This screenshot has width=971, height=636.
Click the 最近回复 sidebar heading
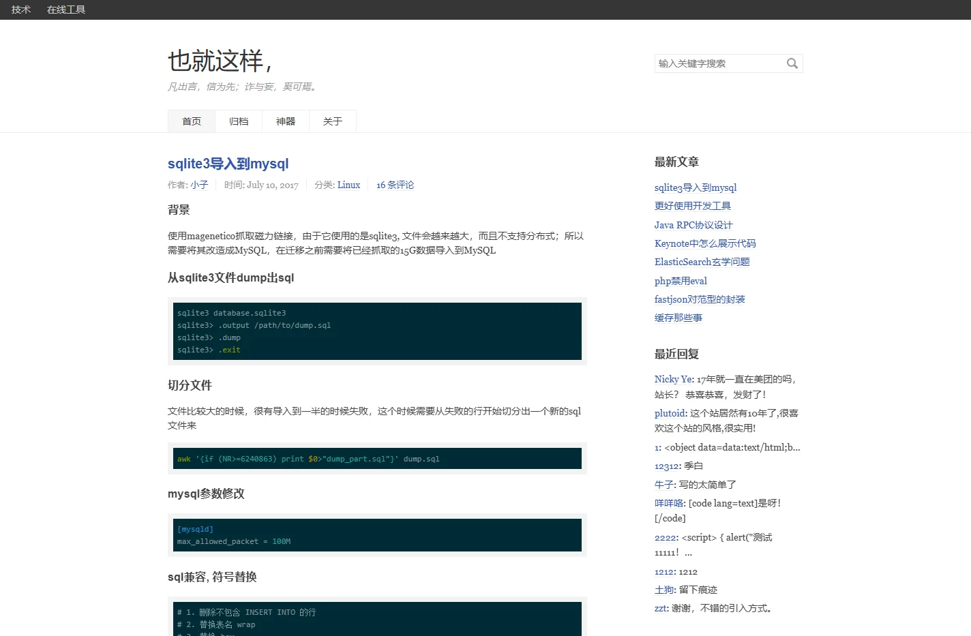coord(676,354)
